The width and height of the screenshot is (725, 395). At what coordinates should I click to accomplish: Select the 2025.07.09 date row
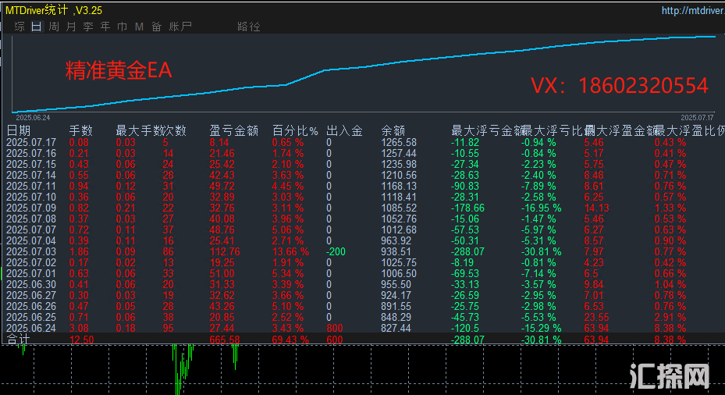pos(31,208)
